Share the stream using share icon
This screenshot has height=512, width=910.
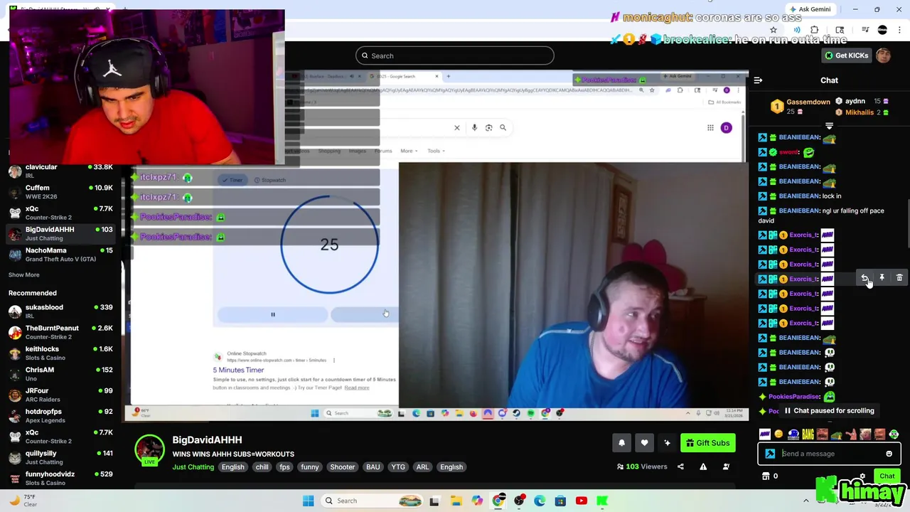(x=680, y=466)
